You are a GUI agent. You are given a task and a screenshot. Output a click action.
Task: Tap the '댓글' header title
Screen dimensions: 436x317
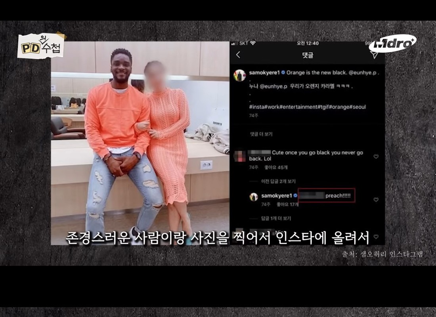[x=308, y=55]
